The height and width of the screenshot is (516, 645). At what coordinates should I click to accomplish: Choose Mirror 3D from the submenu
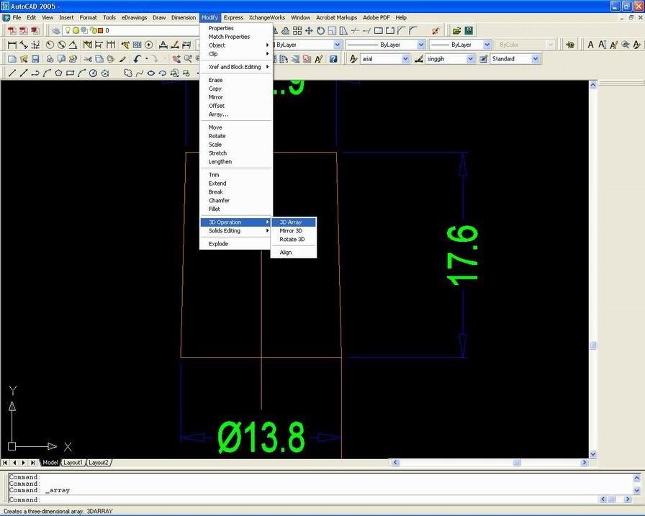click(292, 230)
